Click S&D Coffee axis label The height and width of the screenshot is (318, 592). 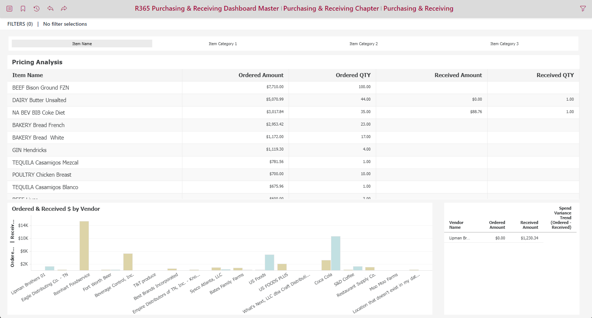pos(344,279)
